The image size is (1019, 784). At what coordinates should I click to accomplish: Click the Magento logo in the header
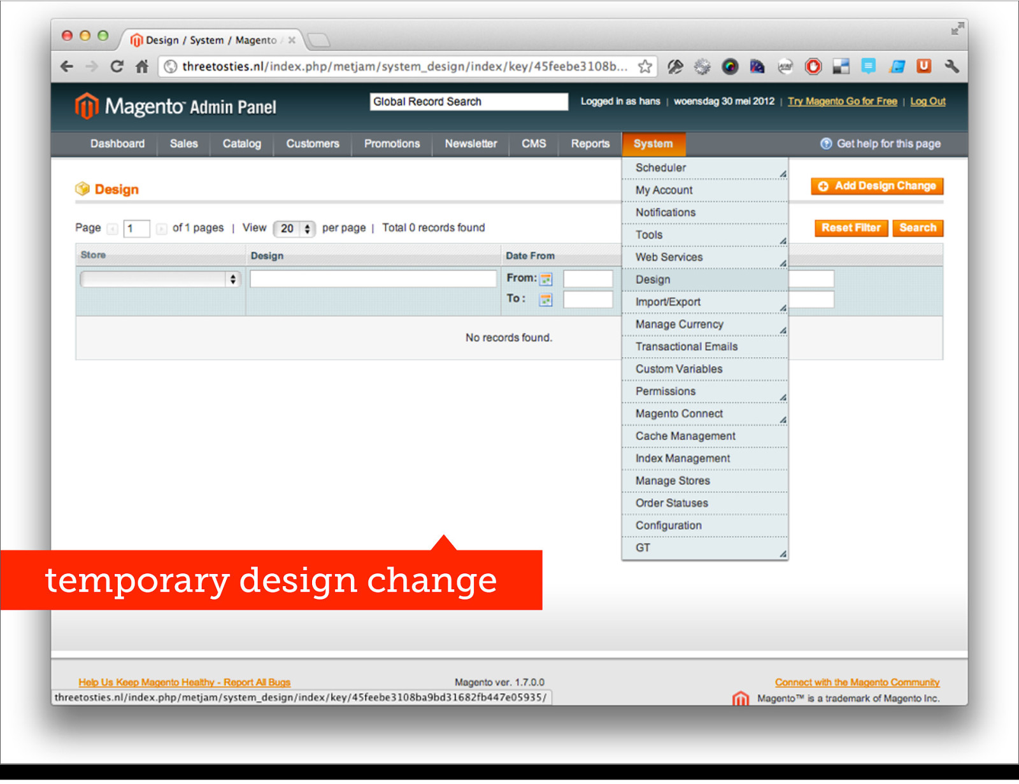click(x=175, y=106)
